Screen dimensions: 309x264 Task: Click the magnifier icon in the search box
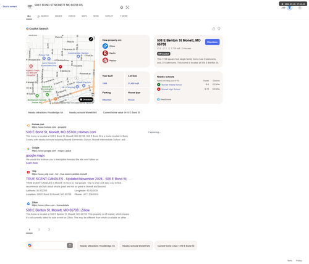pyautogui.click(x=30, y=7)
